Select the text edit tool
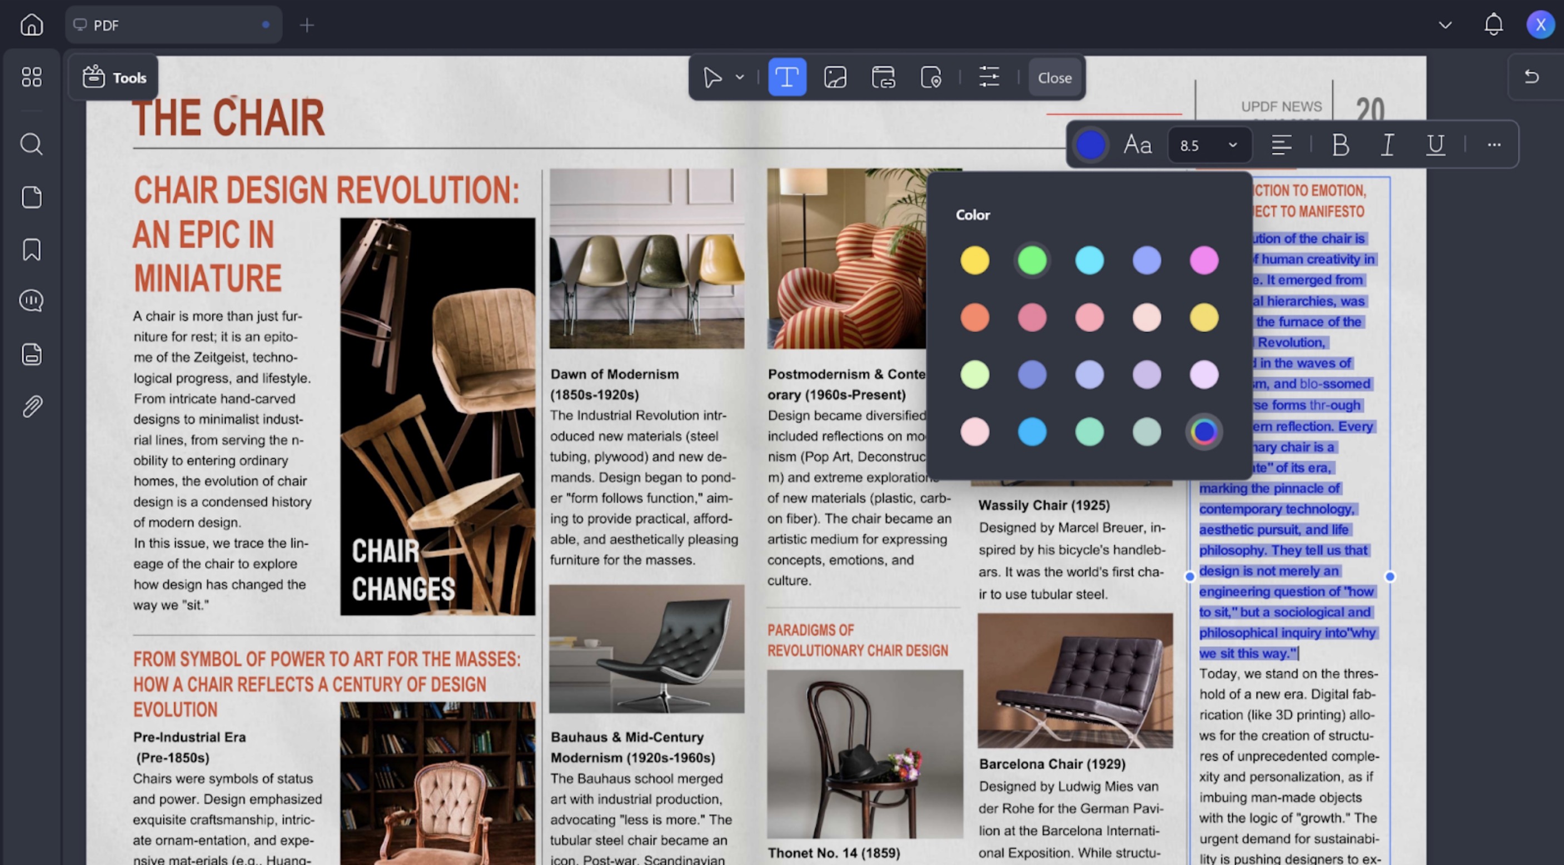Screen dimensions: 1564x865 (x=787, y=78)
